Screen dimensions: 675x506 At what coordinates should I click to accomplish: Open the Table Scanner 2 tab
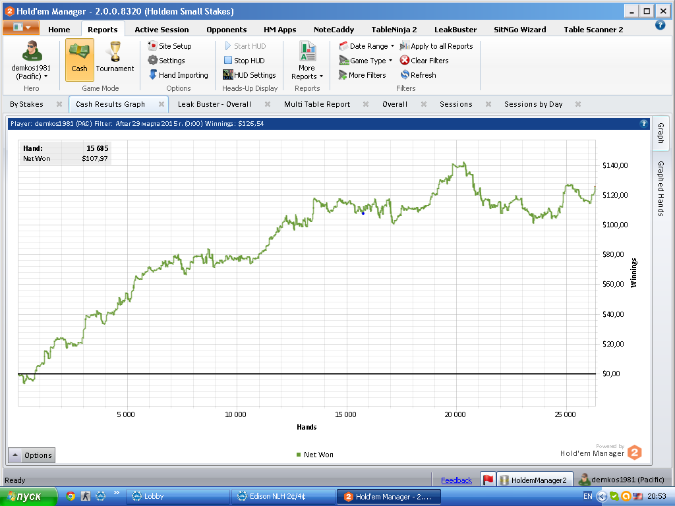pos(593,29)
